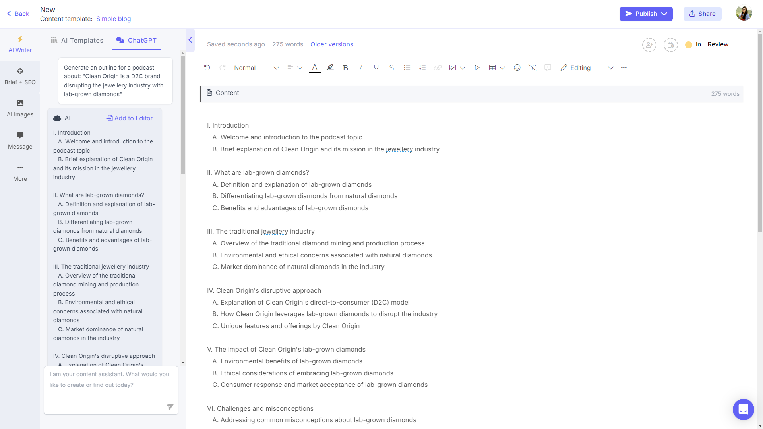Click the redo icon in toolbar
The height and width of the screenshot is (429, 763).
222,67
